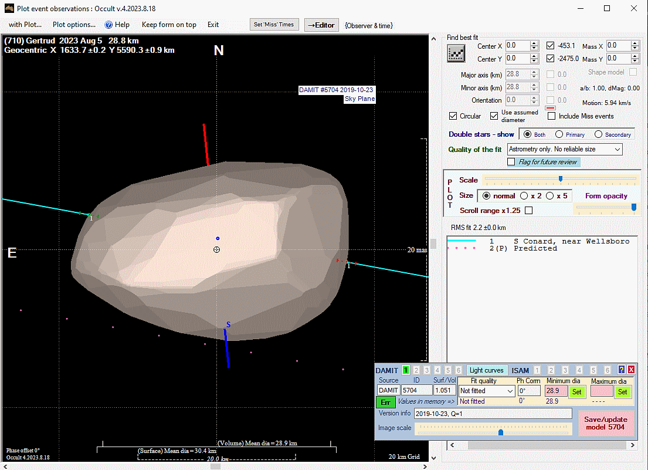Screen dimensions: 648x470
Task: Click the blue question mark in DAMIT panel
Action: point(622,370)
